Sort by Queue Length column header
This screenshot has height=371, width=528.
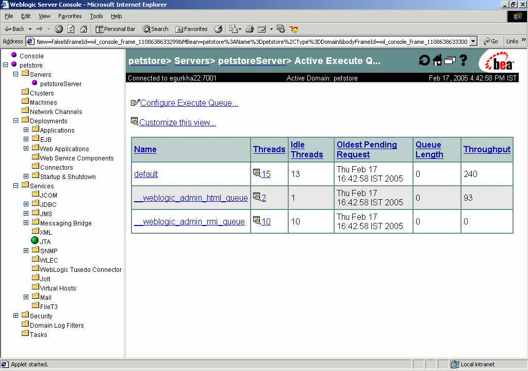click(x=430, y=149)
